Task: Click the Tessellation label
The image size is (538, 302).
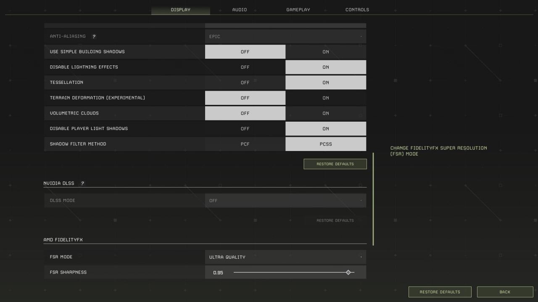Action: [x=66, y=83]
